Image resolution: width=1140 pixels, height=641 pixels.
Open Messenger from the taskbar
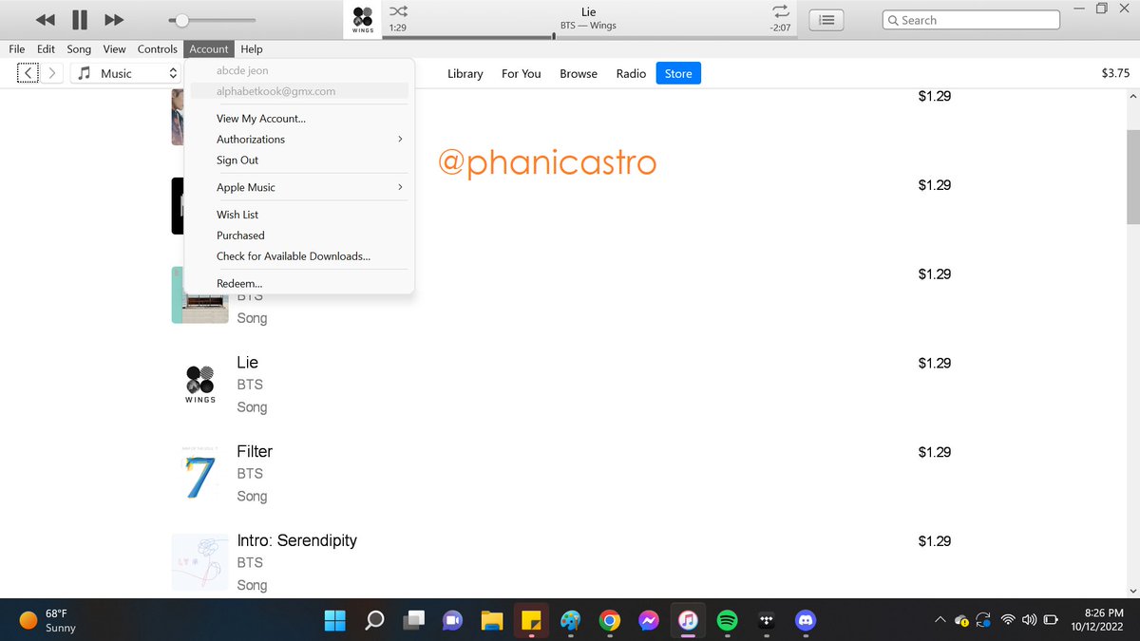[649, 620]
